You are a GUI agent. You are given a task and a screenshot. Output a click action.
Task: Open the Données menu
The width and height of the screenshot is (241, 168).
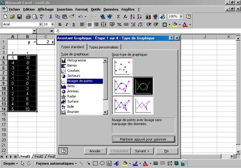[x=111, y=9]
